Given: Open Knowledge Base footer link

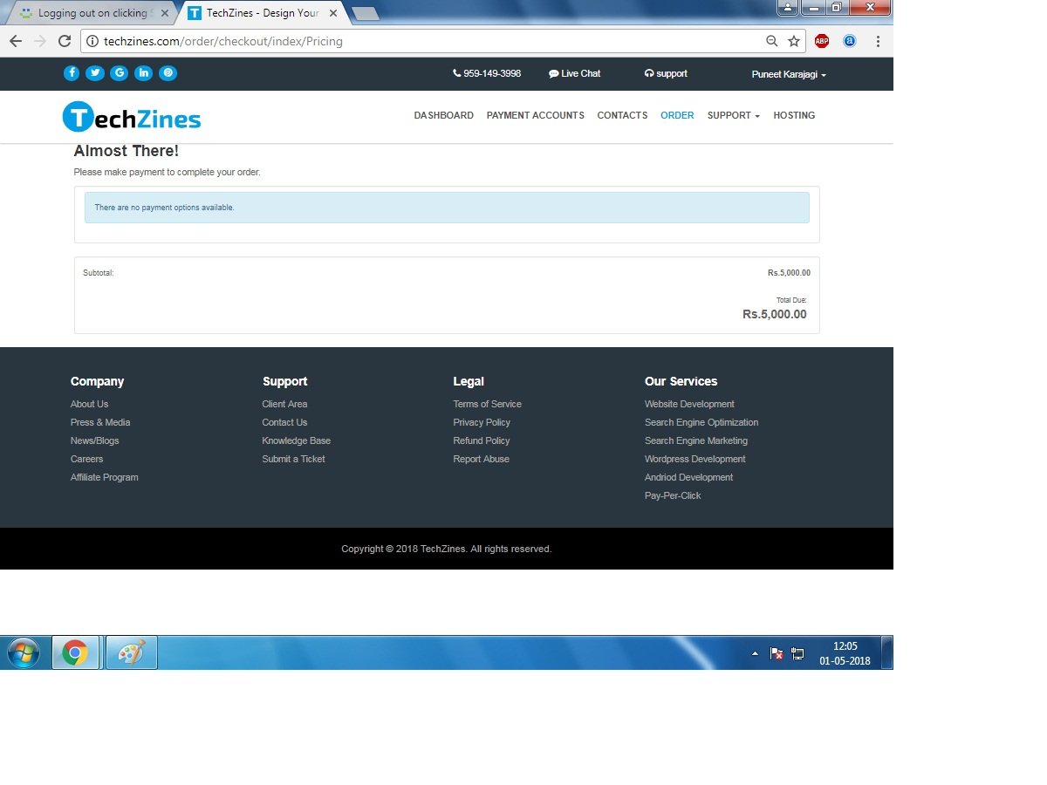Looking at the screenshot, I should click(297, 440).
